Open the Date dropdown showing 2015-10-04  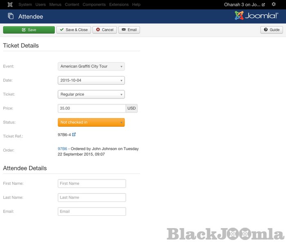(x=91, y=81)
